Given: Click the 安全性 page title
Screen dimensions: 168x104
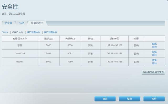Looking at the screenshot, I should [x=10, y=7].
